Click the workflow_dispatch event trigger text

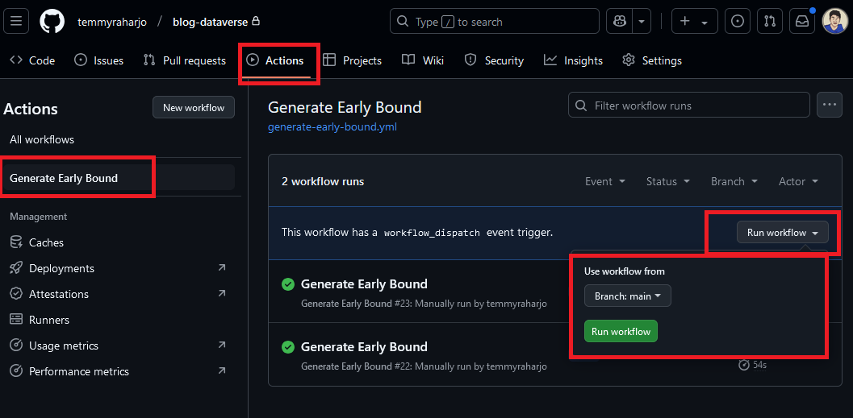(432, 233)
